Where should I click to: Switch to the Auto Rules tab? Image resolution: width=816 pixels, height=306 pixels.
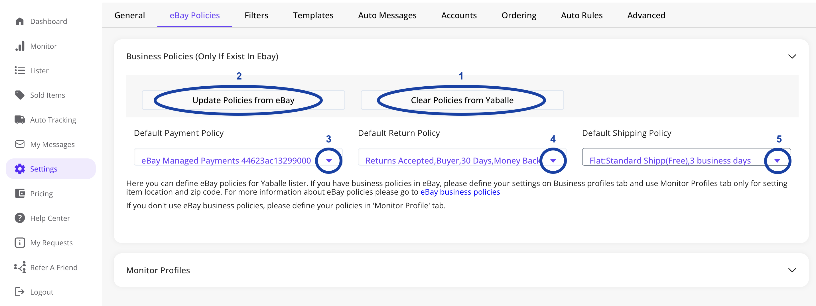[582, 15]
